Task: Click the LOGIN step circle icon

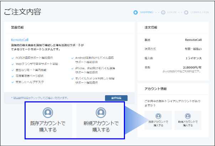Action: pyautogui.click(x=163, y=12)
